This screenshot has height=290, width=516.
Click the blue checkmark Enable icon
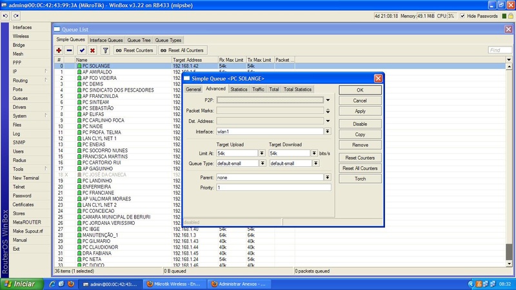click(82, 50)
